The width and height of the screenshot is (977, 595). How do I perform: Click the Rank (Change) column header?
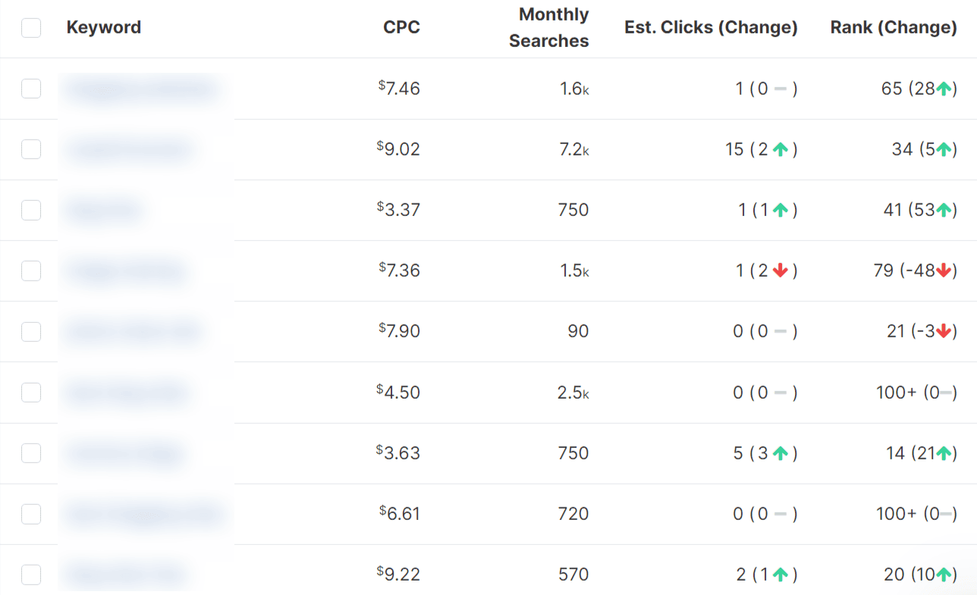[893, 27]
